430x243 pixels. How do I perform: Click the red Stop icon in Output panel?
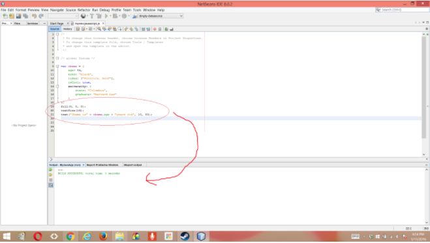click(51, 180)
